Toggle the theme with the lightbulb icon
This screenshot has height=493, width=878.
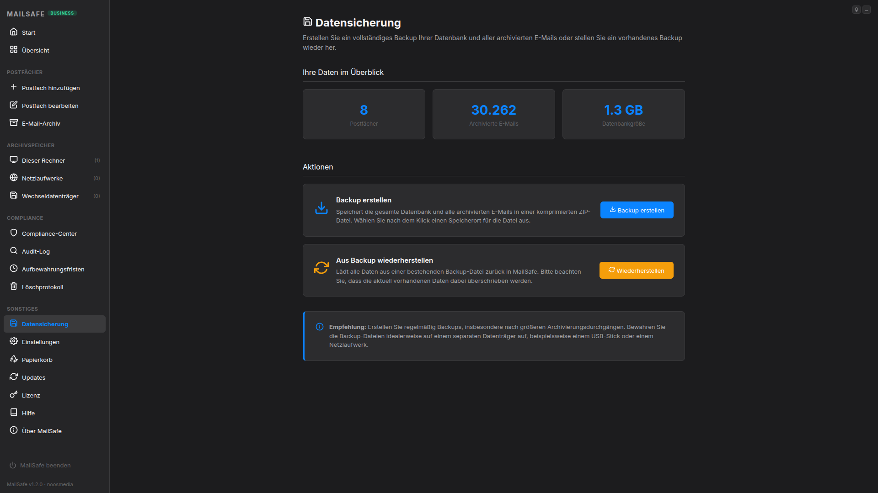tap(856, 9)
